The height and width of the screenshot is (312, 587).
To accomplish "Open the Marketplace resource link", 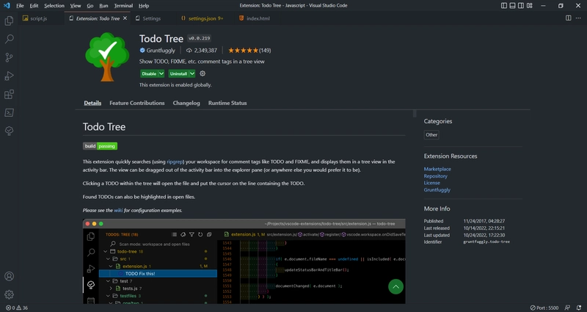I will coord(437,169).
